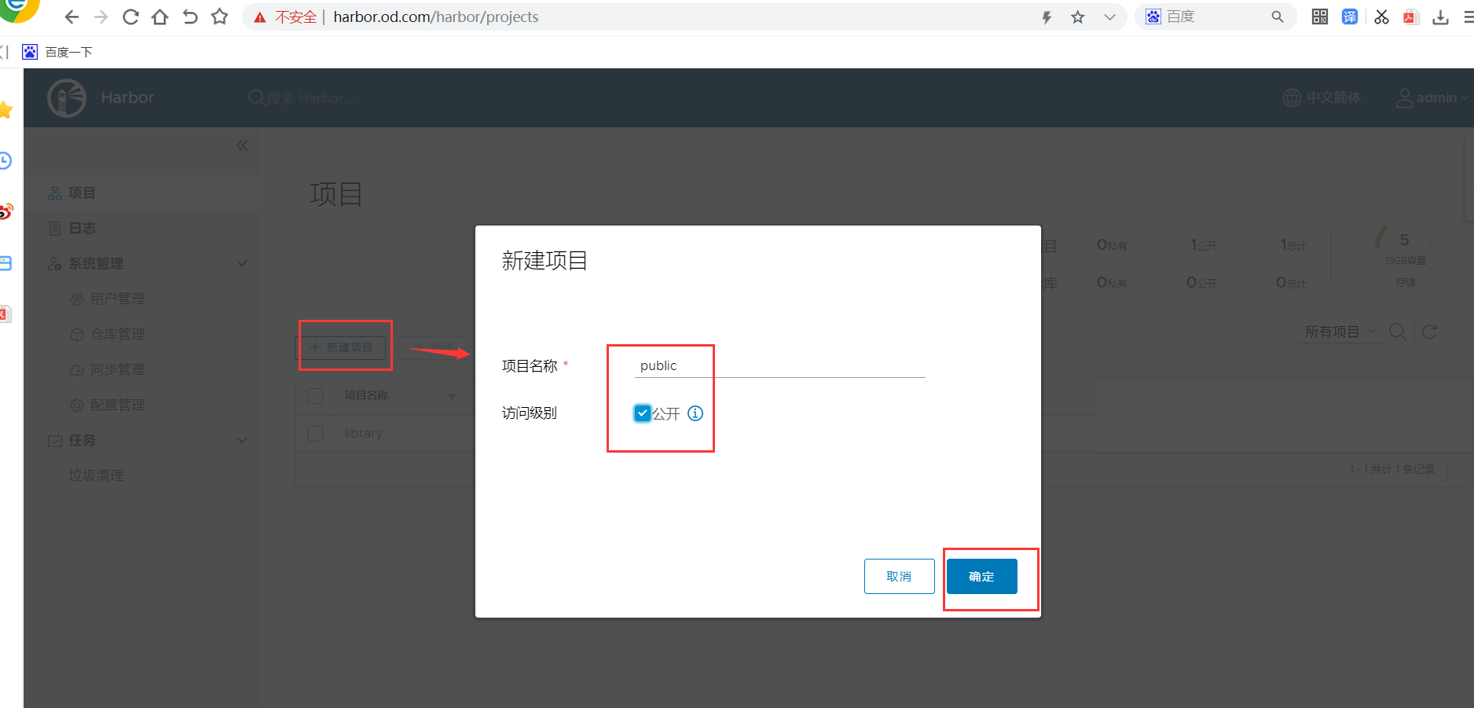
Task: Click the favorite star in address bar
Action: point(1078,17)
